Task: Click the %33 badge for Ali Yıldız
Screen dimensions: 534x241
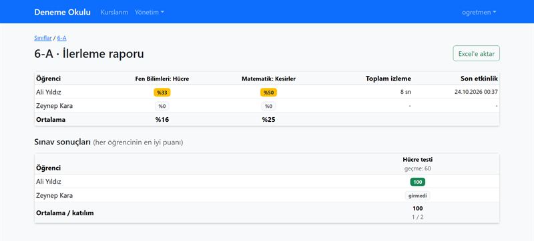Action: (x=162, y=93)
